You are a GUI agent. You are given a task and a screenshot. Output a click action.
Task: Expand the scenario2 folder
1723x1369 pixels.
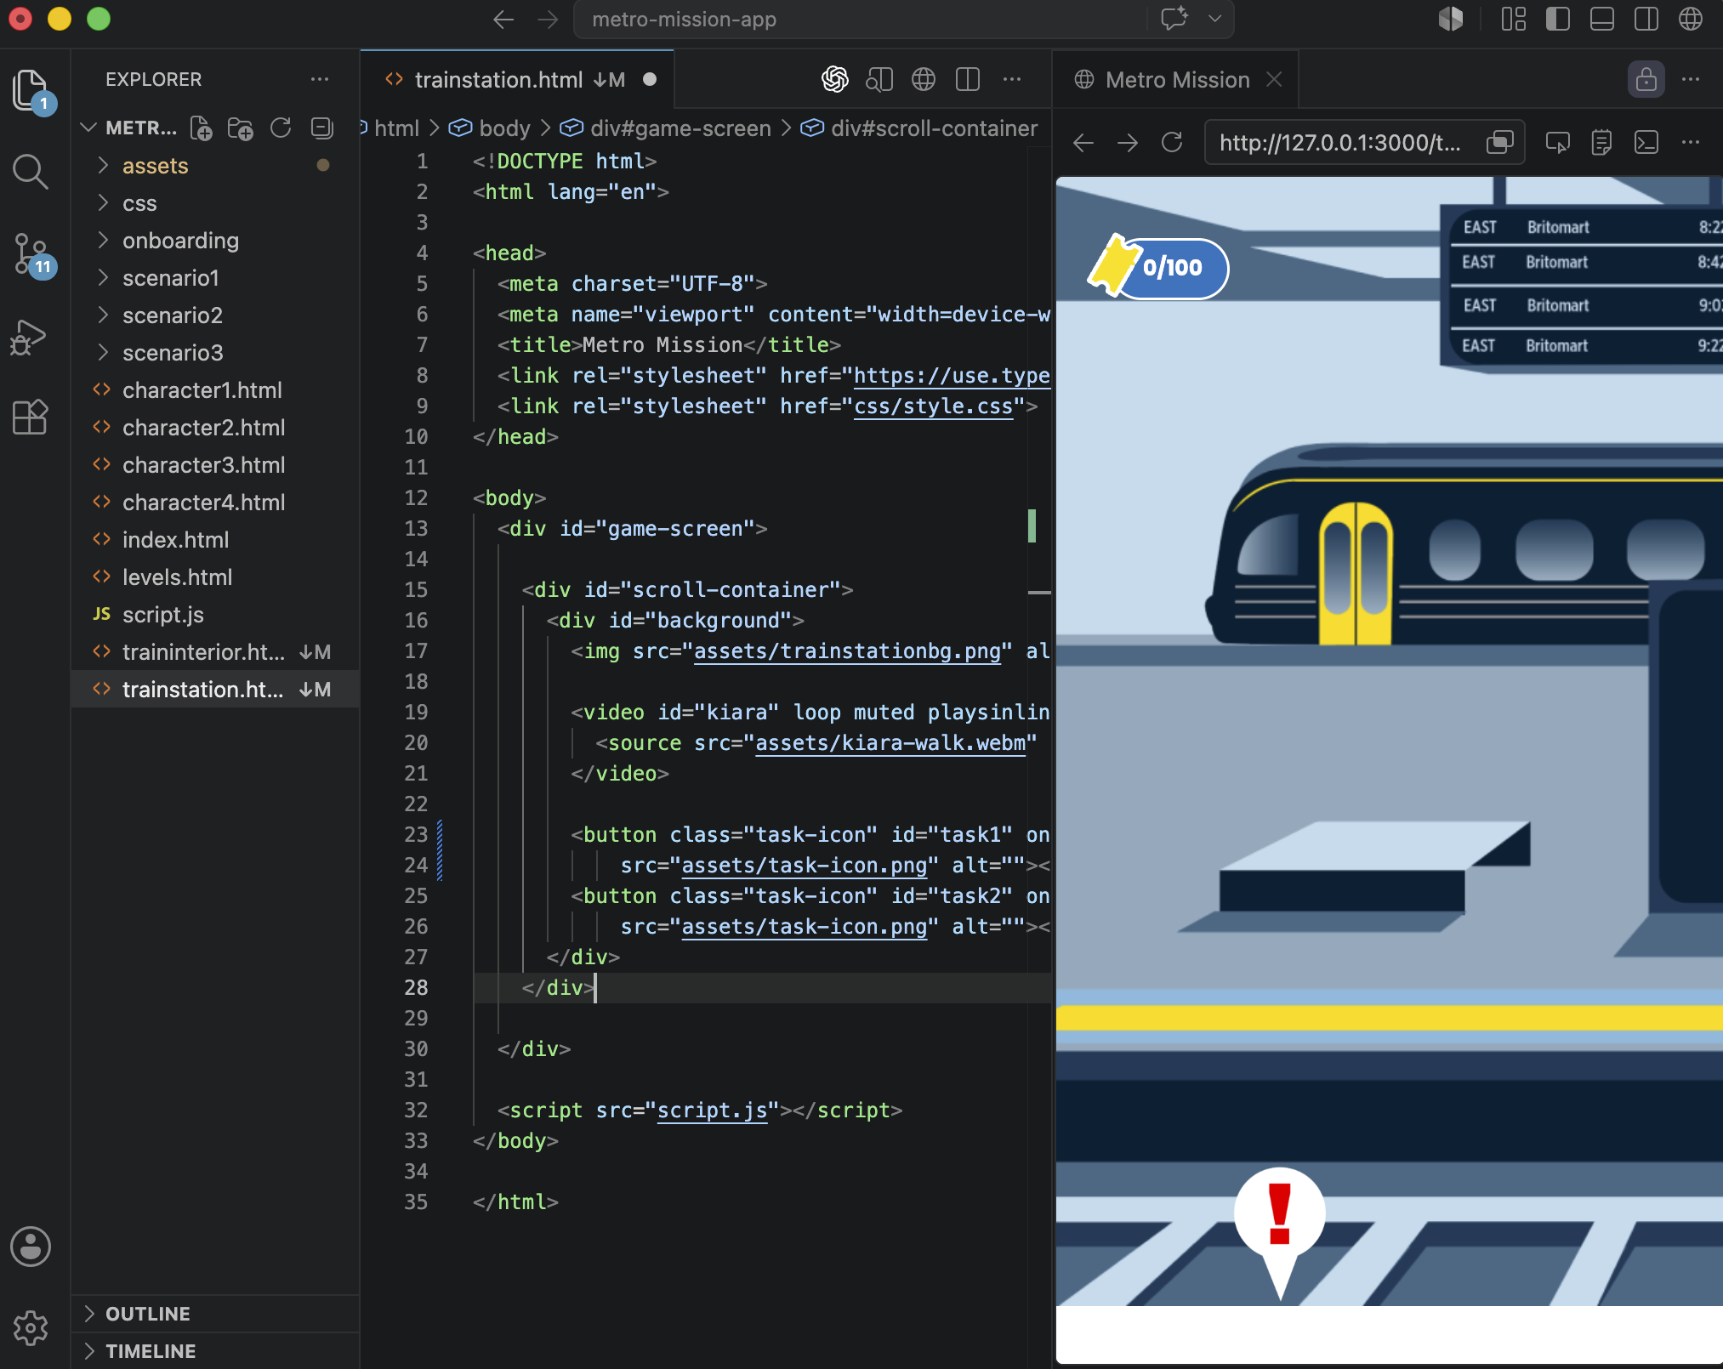(214, 315)
